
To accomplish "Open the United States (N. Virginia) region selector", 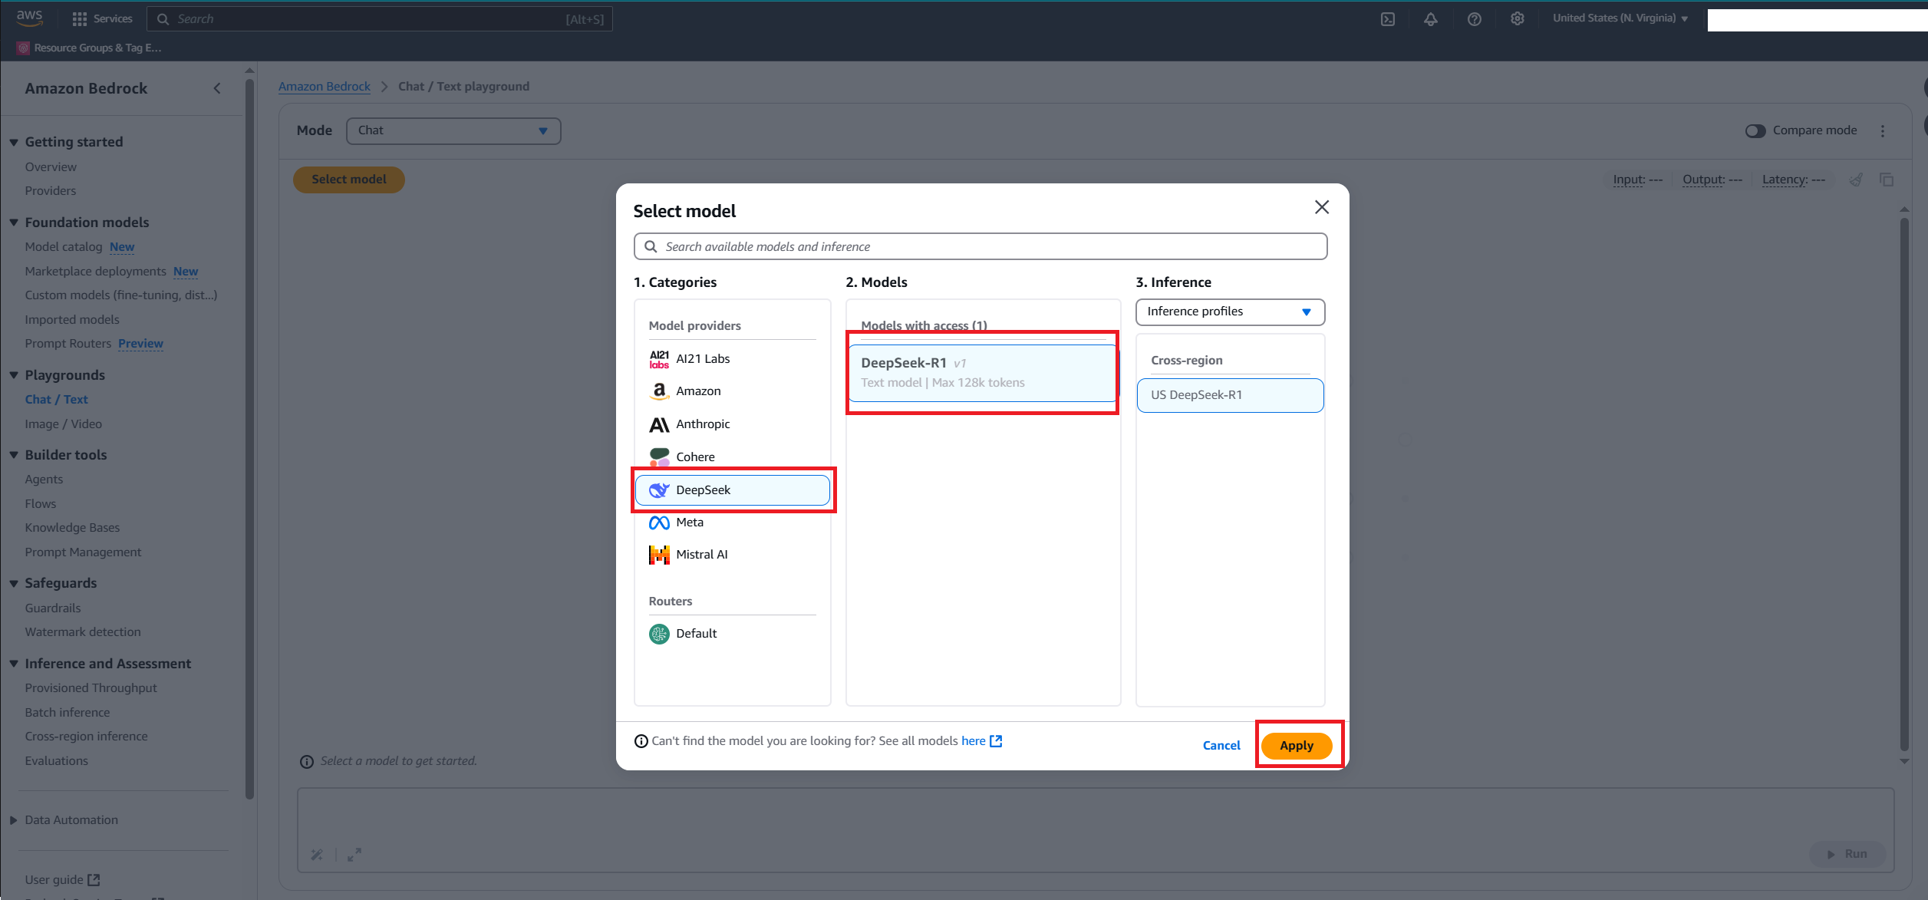I will (x=1620, y=18).
